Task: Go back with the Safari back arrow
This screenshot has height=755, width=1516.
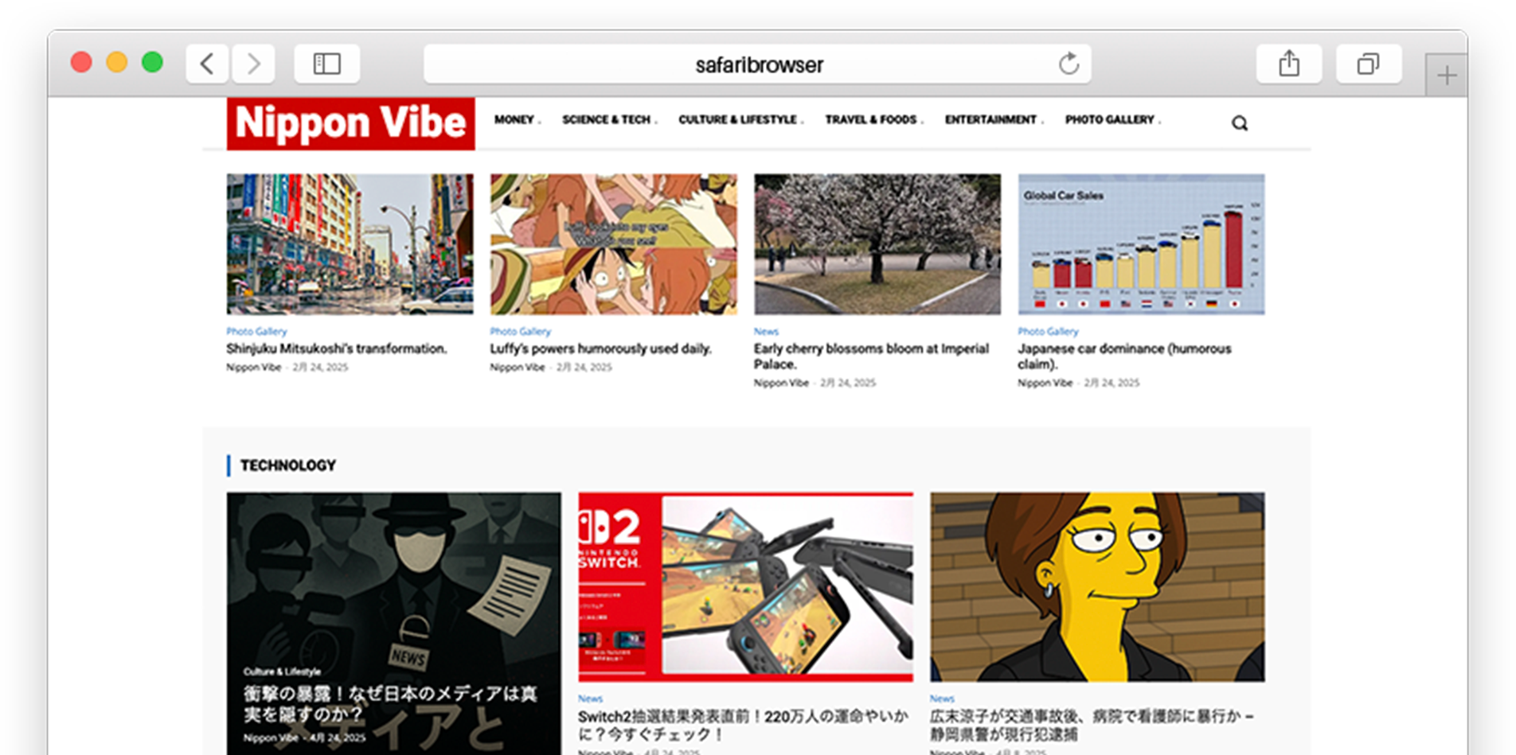Action: click(x=207, y=64)
